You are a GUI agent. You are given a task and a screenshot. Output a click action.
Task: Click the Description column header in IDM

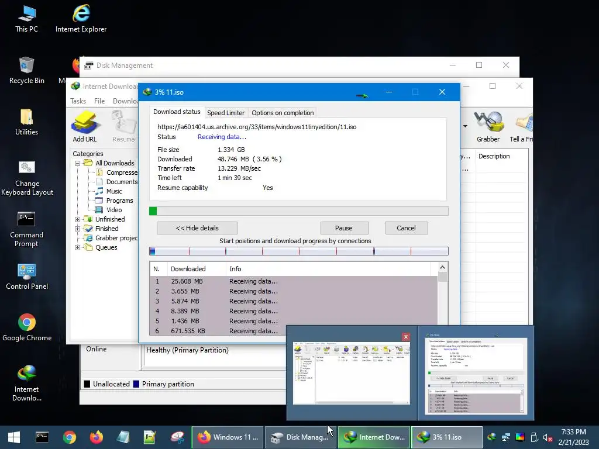tap(501, 156)
